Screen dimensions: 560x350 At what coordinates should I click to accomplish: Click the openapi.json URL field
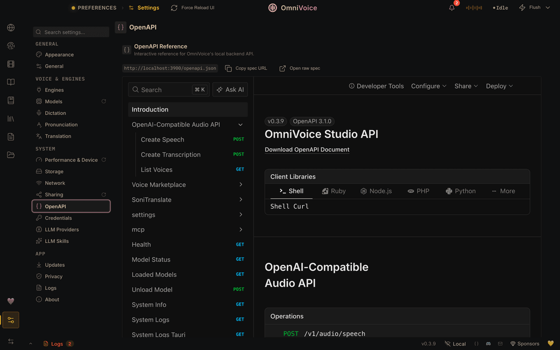170,68
